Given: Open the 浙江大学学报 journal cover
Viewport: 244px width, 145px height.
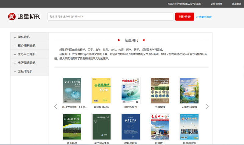Looking at the screenshot, I should [x=72, y=90].
